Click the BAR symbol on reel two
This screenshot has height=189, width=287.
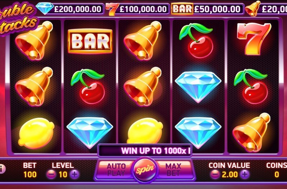point(90,41)
